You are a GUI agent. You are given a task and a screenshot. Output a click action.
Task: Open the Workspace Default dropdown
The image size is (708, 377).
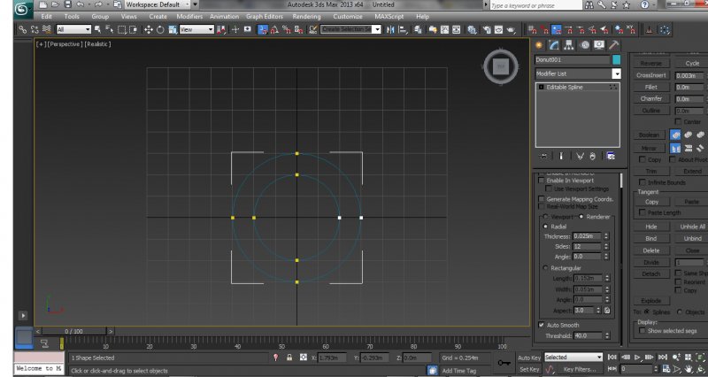[156, 4]
